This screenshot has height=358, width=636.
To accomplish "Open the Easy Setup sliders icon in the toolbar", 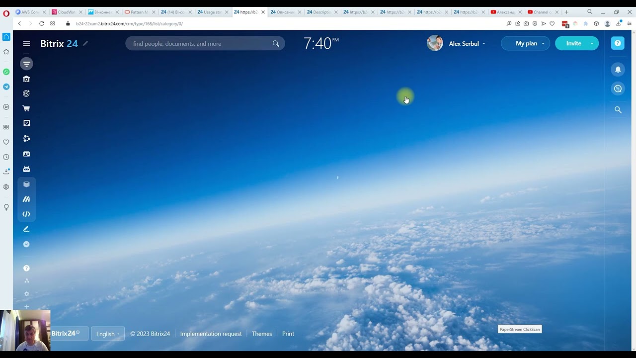I will pyautogui.click(x=629, y=23).
